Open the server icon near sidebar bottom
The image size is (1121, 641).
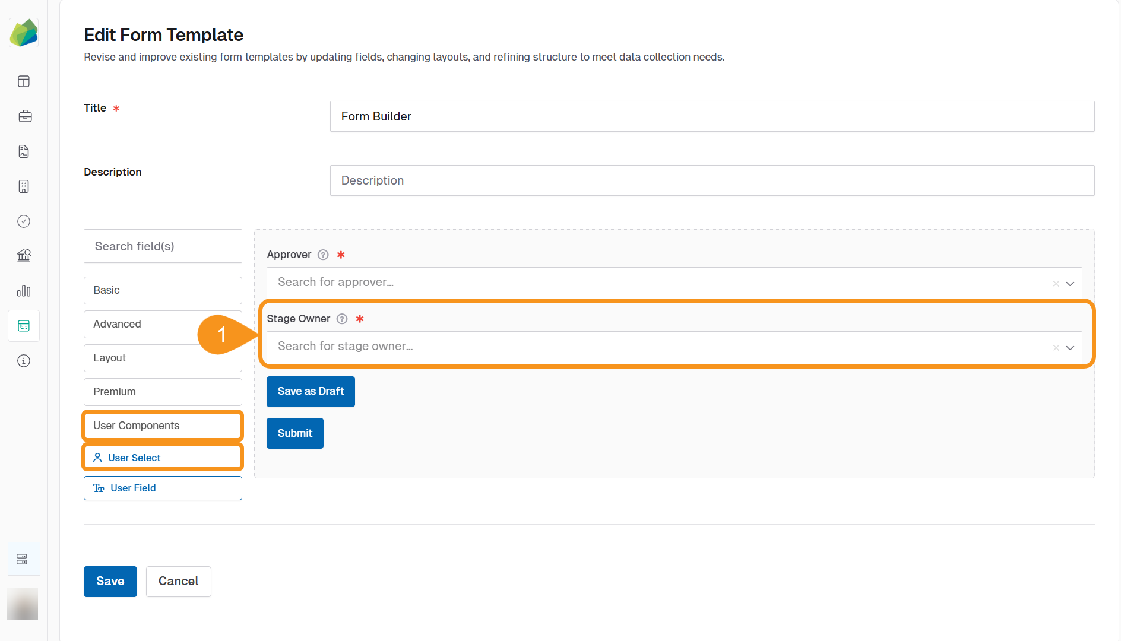(23, 559)
